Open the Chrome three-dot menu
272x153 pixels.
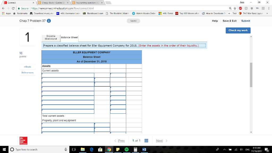[x=269, y=8]
